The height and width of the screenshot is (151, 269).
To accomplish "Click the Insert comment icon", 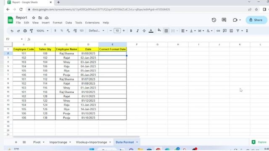I will click(224, 31).
